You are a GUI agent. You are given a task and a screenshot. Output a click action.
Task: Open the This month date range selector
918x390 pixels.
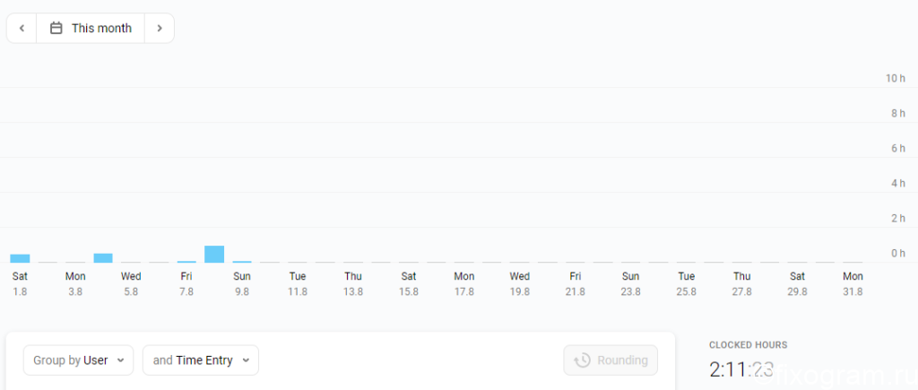click(x=91, y=28)
